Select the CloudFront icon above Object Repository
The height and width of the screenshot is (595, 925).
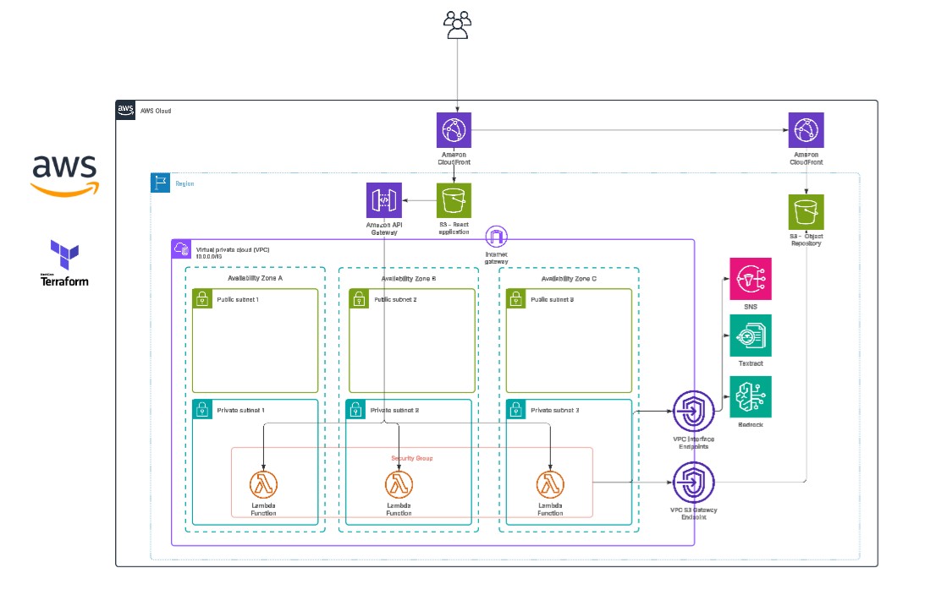[806, 130]
